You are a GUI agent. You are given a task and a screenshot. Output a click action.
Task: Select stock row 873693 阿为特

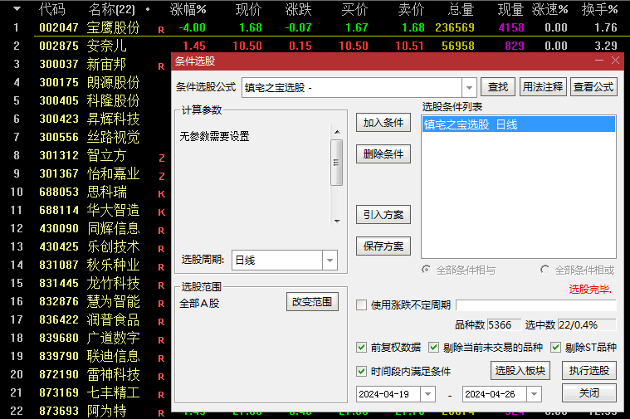pos(85,411)
